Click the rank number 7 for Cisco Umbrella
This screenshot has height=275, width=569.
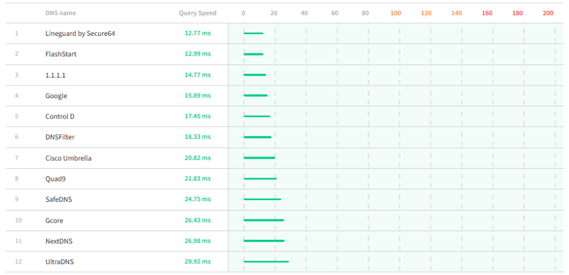coord(17,158)
